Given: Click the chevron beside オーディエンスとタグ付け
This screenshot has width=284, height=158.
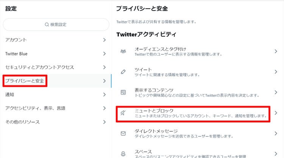Looking at the screenshot, I should pos(276,51).
